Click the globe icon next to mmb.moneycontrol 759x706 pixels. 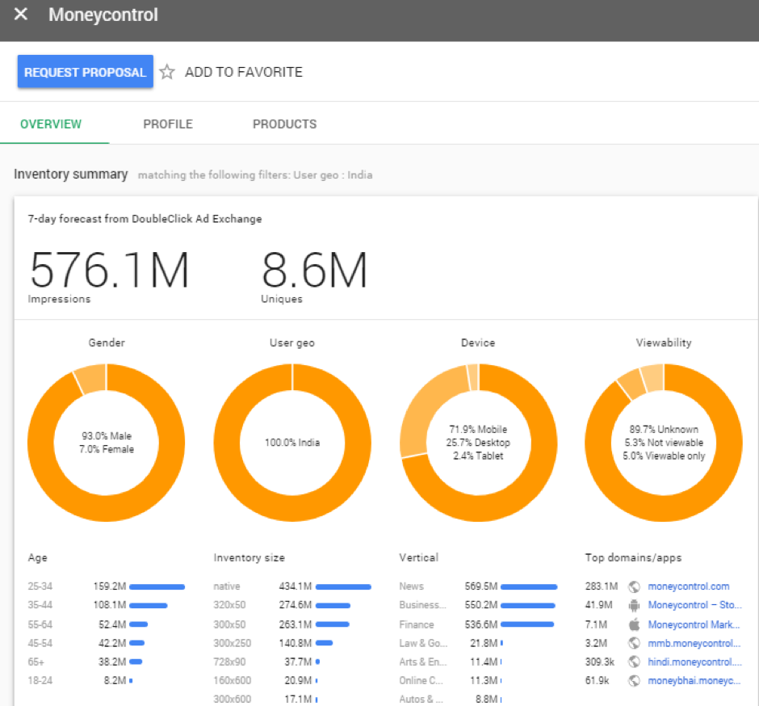point(635,642)
